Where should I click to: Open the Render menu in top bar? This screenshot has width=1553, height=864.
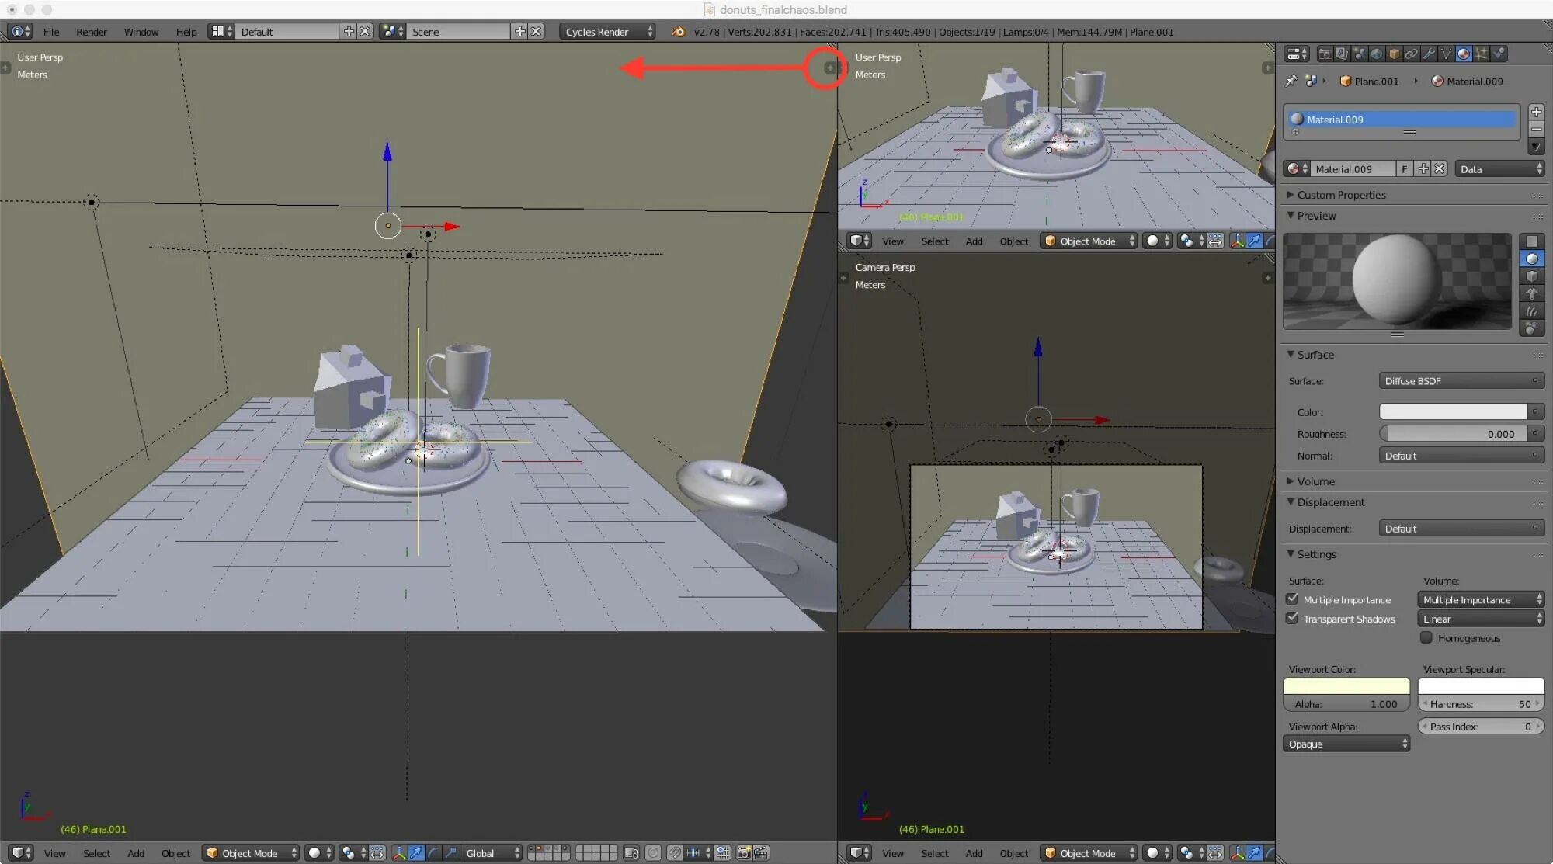tap(91, 32)
